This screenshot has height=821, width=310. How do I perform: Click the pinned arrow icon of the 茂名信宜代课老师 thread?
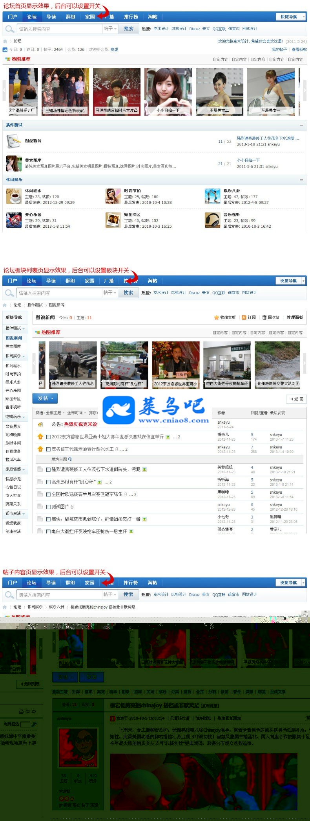(40, 449)
